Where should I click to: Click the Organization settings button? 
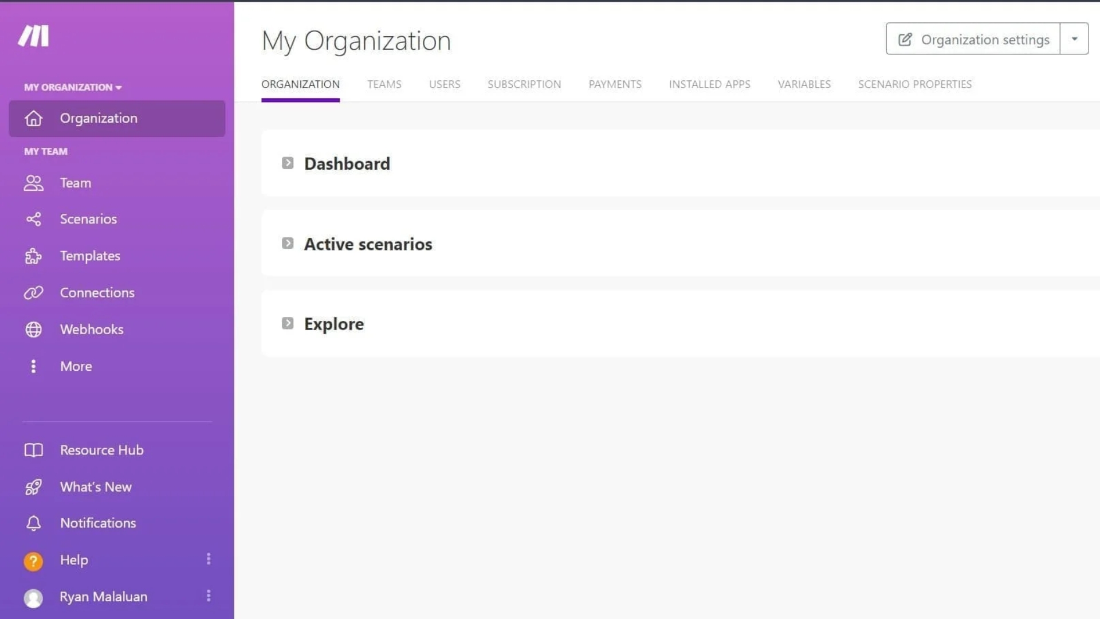click(x=973, y=39)
